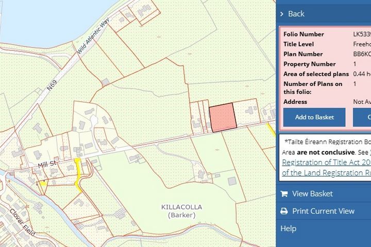
Task: Click the Title Level label
Action: point(298,44)
